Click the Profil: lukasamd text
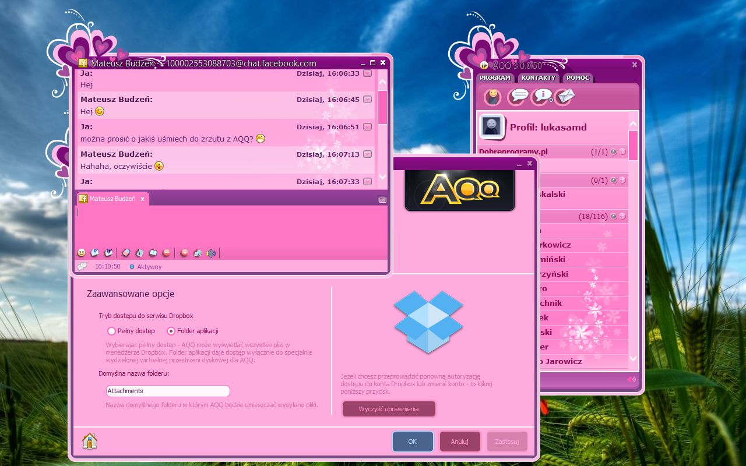This screenshot has height=466, width=746. tap(548, 127)
